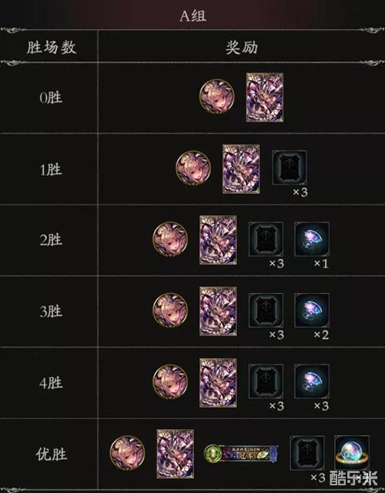Click the 奖励 column header
The image size is (385, 493).
tap(242, 48)
